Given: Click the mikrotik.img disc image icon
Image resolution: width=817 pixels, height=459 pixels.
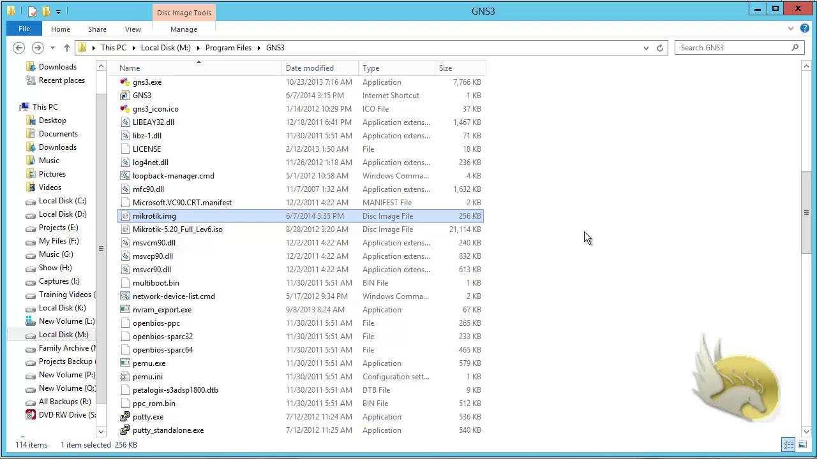Looking at the screenshot, I should (x=125, y=216).
